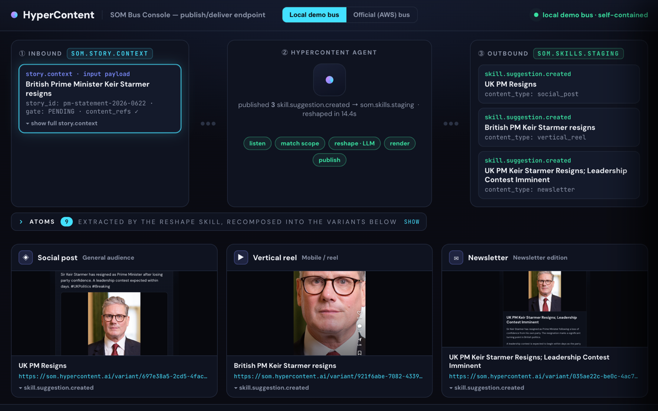Click the Newsletter envelope icon
This screenshot has height=411, width=658.
click(456, 257)
